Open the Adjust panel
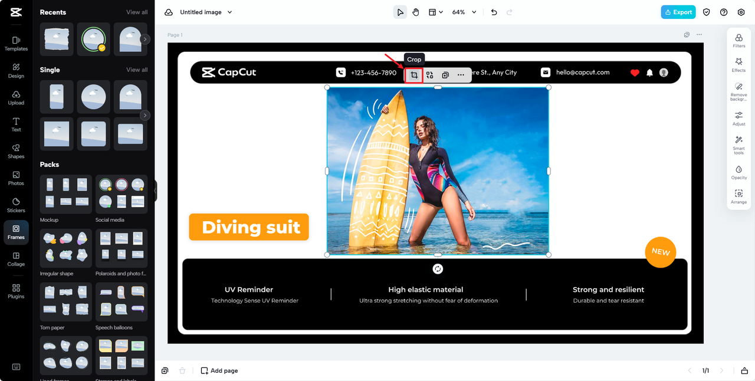 738,119
